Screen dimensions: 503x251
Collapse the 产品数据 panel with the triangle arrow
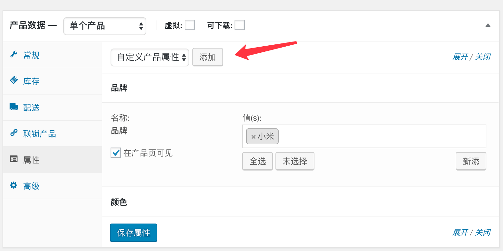488,25
